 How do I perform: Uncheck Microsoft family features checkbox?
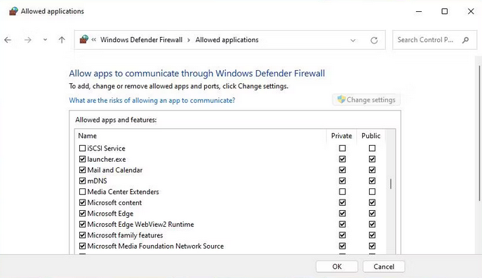coord(82,235)
